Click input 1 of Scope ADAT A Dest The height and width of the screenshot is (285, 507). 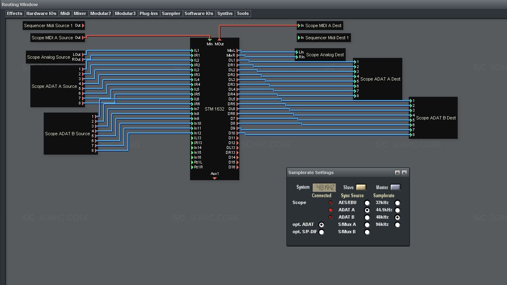355,62
